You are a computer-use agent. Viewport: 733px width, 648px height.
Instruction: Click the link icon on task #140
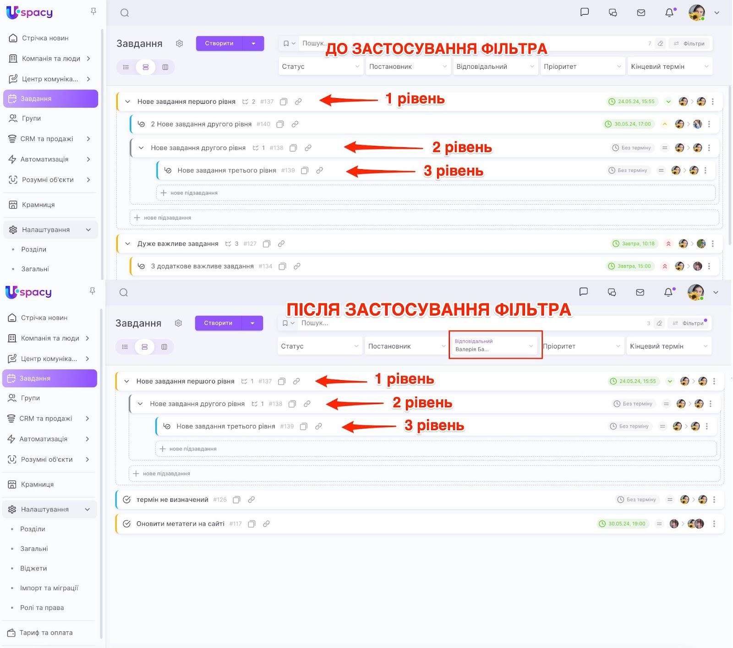pos(295,124)
